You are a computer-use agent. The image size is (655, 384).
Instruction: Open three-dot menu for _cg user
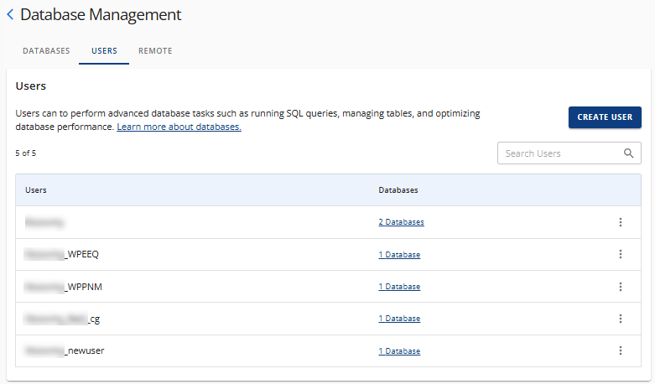click(621, 319)
